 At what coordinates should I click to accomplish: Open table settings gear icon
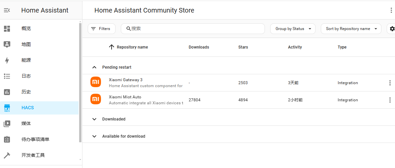click(392, 29)
